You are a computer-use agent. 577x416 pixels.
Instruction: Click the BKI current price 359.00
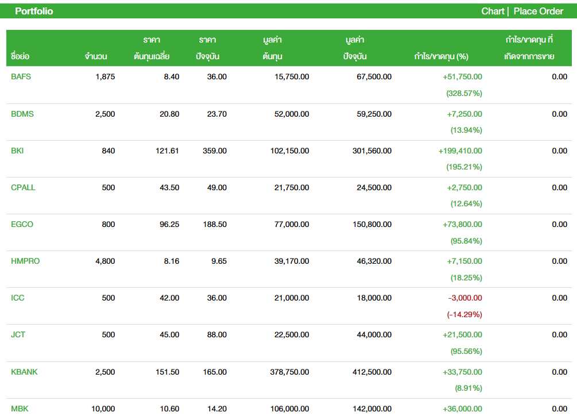(x=215, y=151)
